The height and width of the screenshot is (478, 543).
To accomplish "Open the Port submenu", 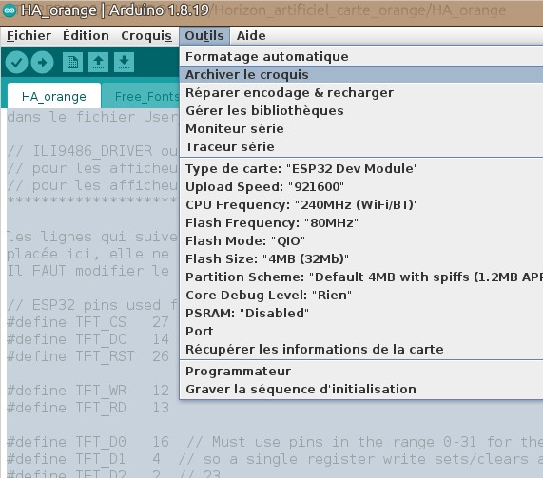I will pyautogui.click(x=361, y=331).
